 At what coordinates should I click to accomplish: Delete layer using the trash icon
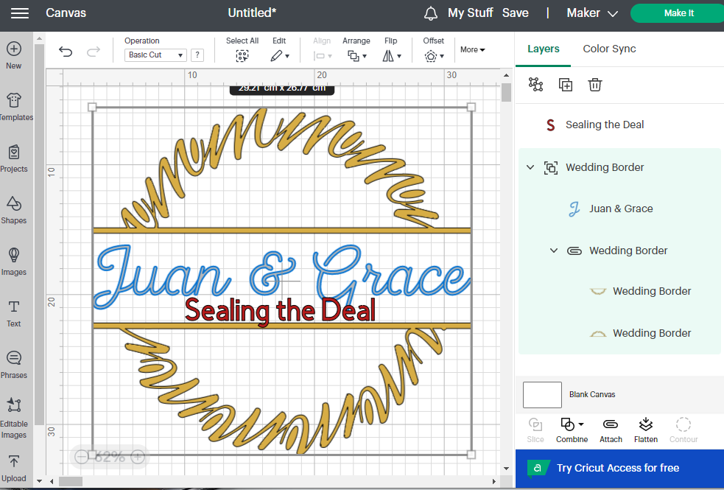(595, 85)
